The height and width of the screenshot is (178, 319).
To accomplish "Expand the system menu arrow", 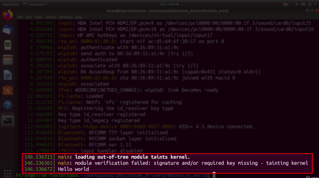I will (x=315, y=4).
